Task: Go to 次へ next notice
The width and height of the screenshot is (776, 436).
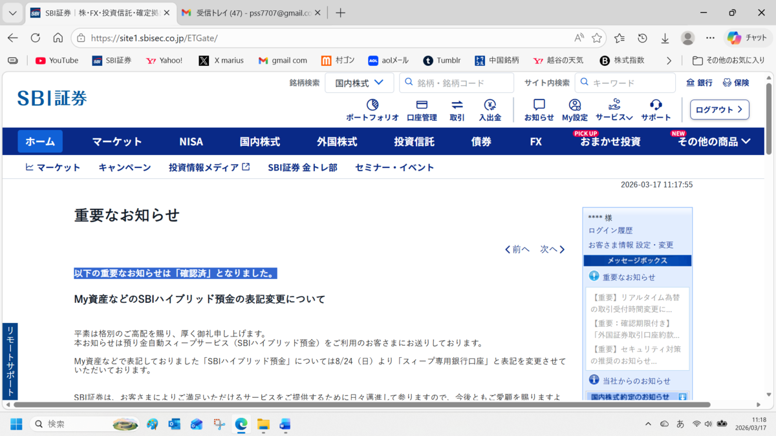Action: pyautogui.click(x=553, y=249)
